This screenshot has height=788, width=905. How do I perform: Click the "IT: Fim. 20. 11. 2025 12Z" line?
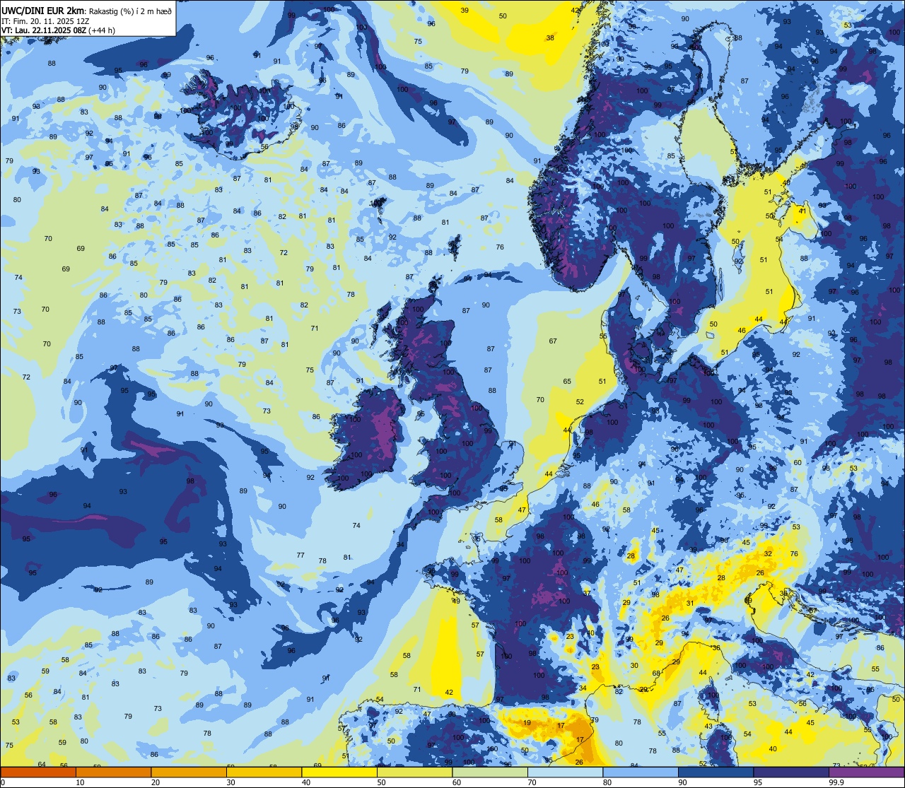(x=45, y=20)
